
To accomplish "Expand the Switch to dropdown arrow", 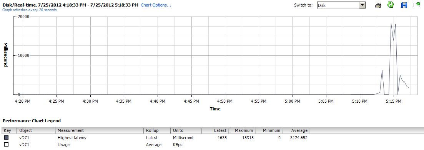I will pos(362,5).
